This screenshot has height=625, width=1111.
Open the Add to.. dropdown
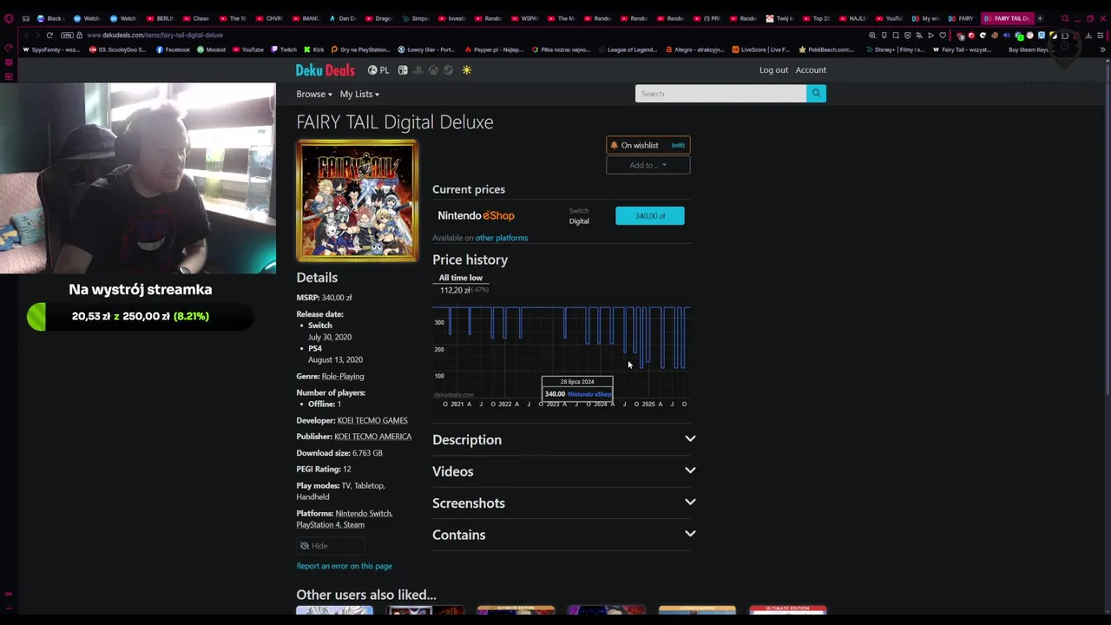(x=648, y=165)
